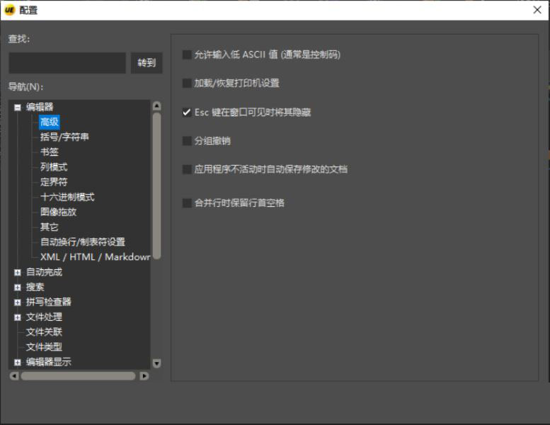Expand the 拼写检查器 tree node
550x425 pixels.
(x=18, y=302)
